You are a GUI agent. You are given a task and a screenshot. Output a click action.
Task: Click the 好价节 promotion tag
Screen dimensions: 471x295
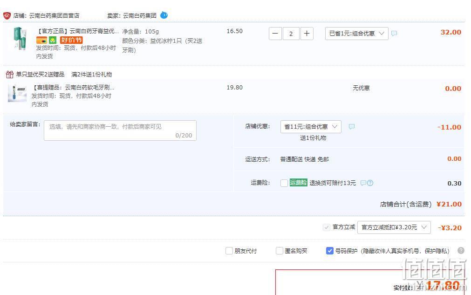point(71,40)
